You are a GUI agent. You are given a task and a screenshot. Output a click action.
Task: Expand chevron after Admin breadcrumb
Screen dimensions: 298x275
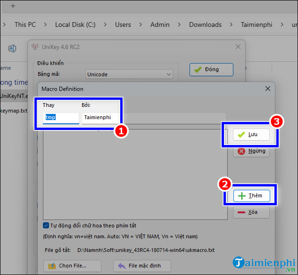[x=179, y=24]
